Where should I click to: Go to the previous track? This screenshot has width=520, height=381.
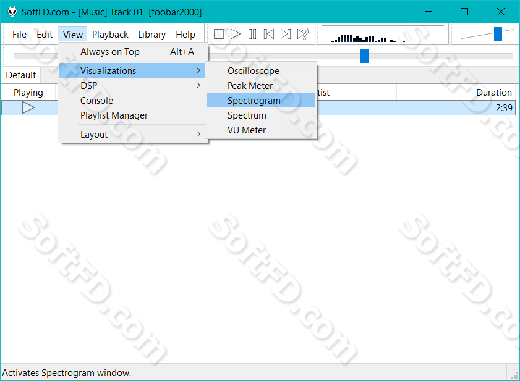tap(268, 34)
